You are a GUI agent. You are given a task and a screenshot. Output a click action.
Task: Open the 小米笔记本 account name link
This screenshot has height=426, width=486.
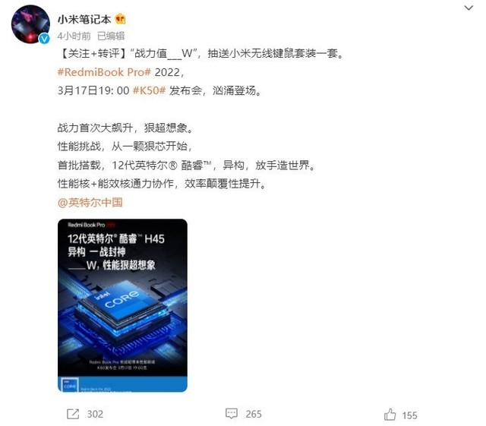click(x=84, y=20)
